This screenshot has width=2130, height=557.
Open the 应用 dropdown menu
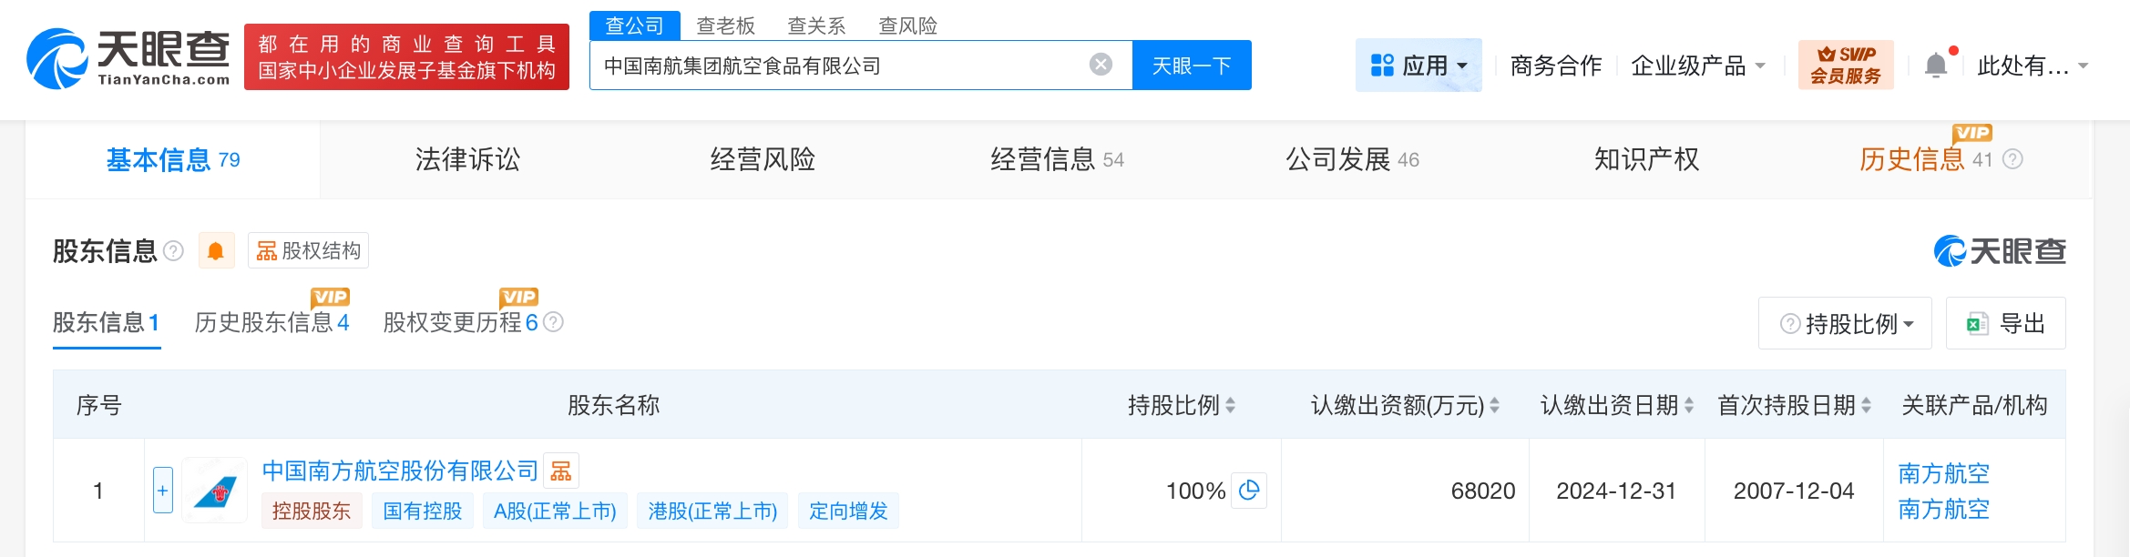(x=1418, y=66)
